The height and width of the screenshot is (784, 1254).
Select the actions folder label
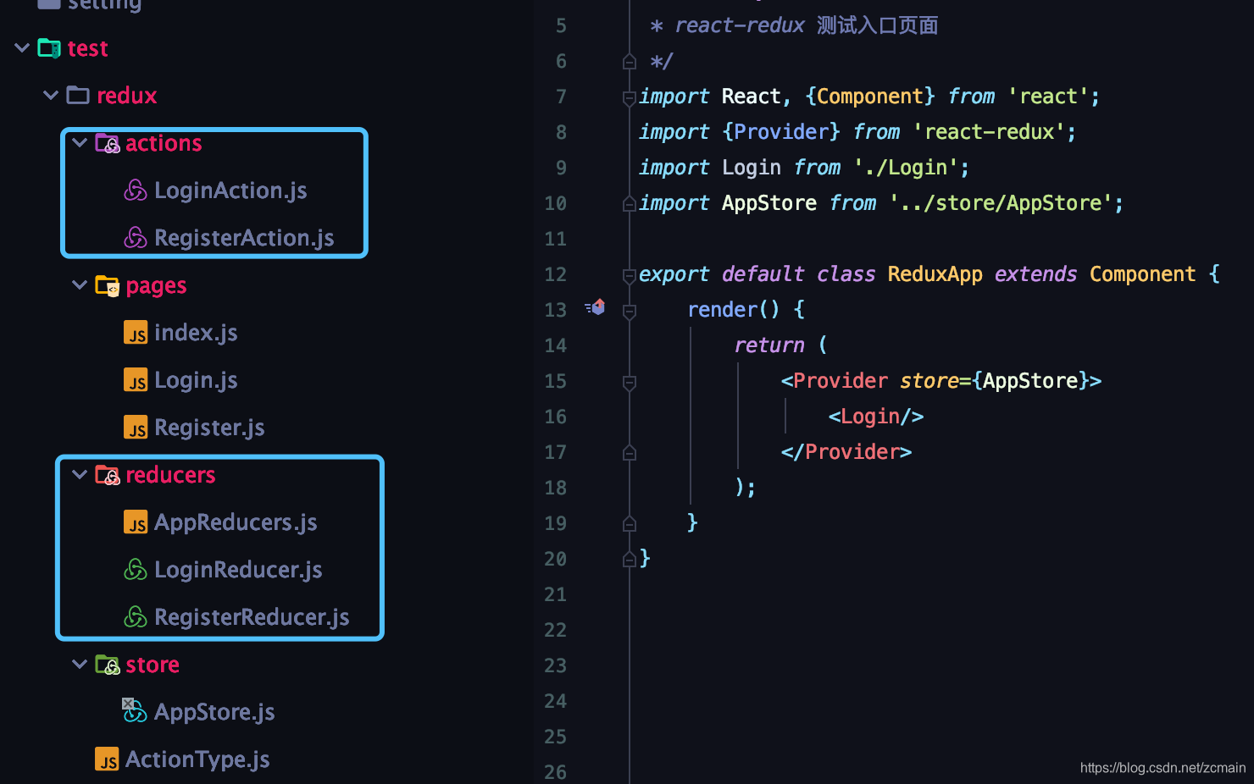[x=164, y=143]
